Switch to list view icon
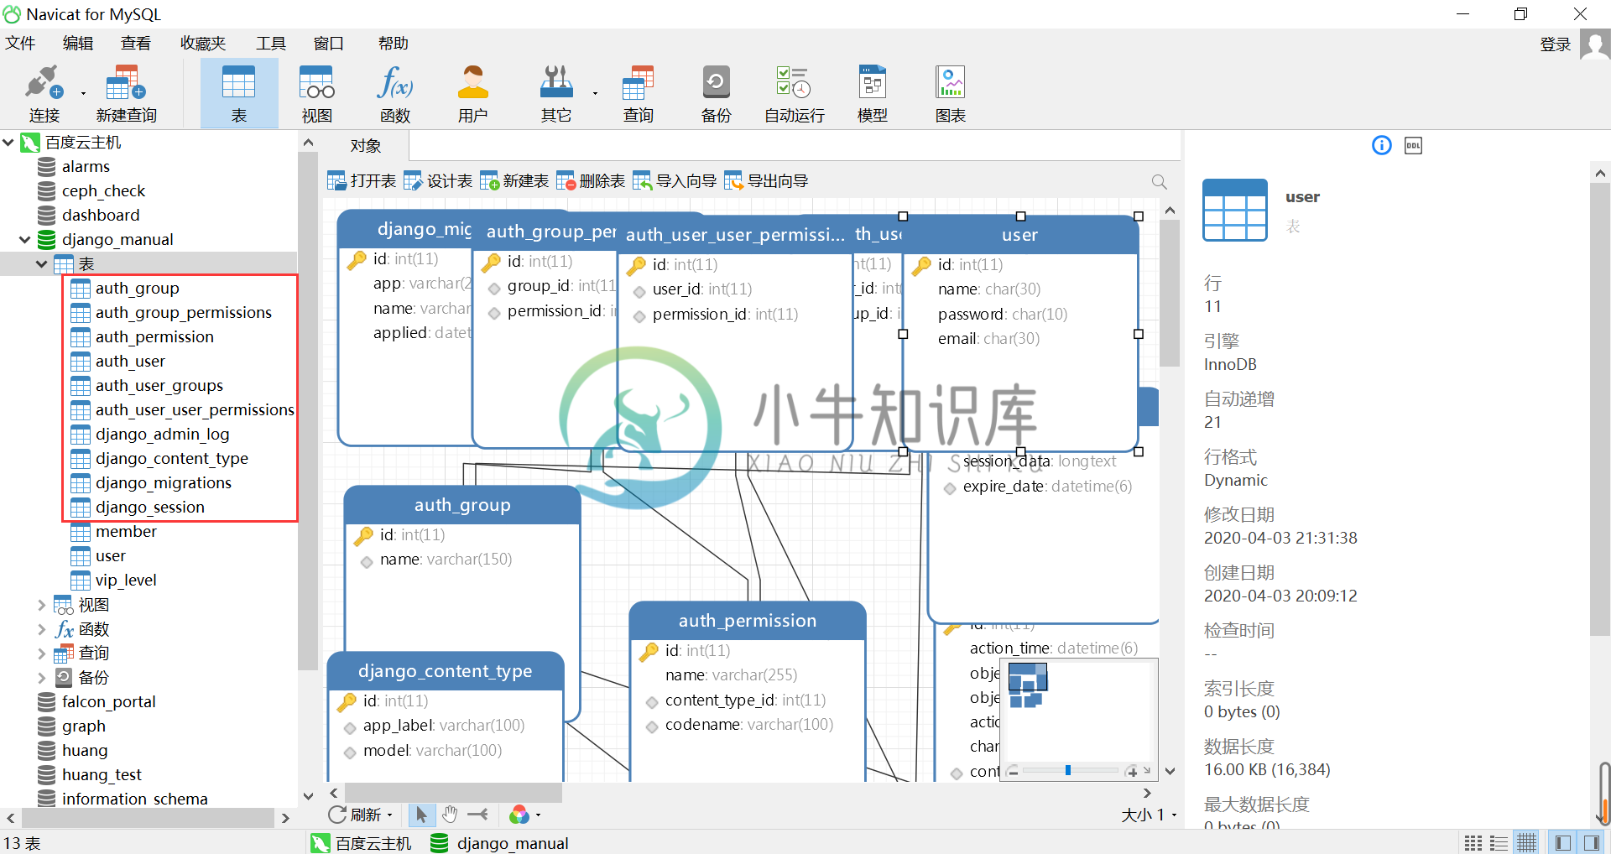This screenshot has width=1611, height=854. 1473,843
